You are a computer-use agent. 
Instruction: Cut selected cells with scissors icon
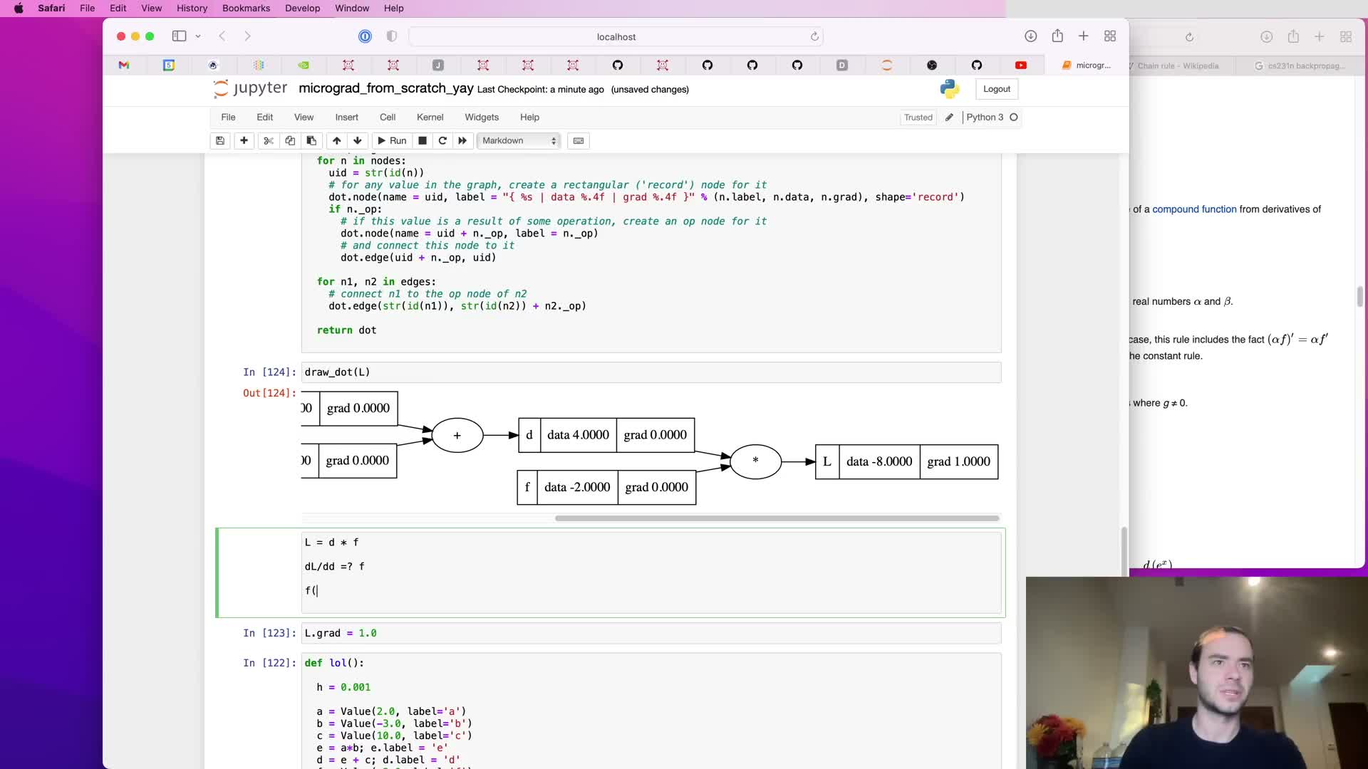click(x=269, y=141)
